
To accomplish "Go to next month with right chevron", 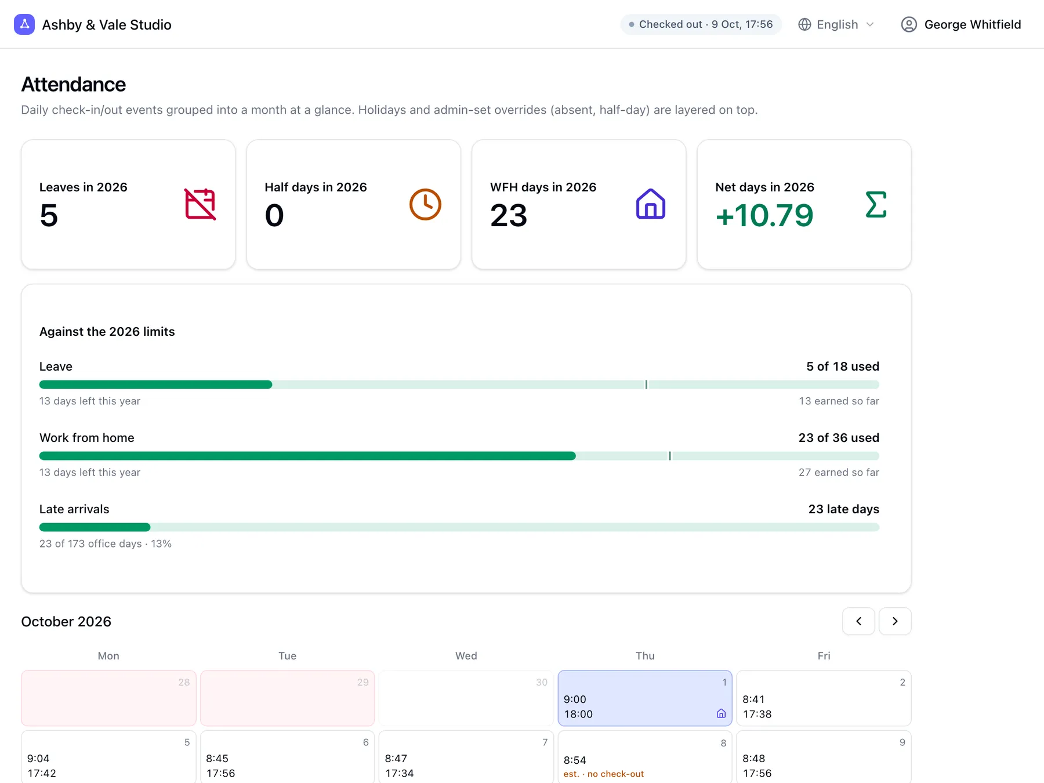I will (x=895, y=621).
